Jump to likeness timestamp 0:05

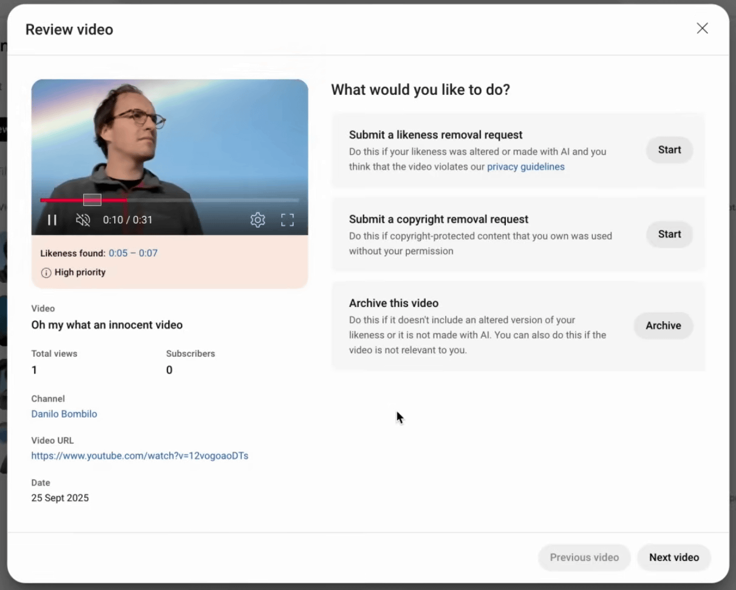click(118, 253)
